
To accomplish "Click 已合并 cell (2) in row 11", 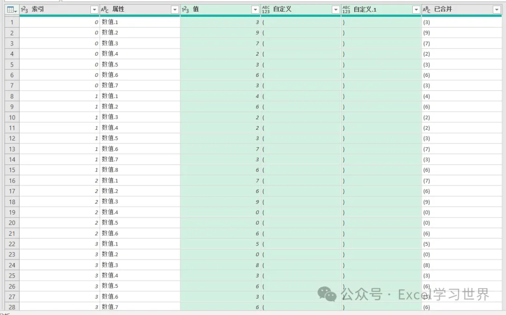I will point(461,128).
